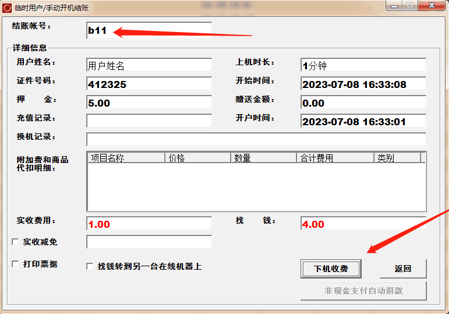Click the 押金 field showing 5.00
Screen dimensions: 449x314
point(149,103)
